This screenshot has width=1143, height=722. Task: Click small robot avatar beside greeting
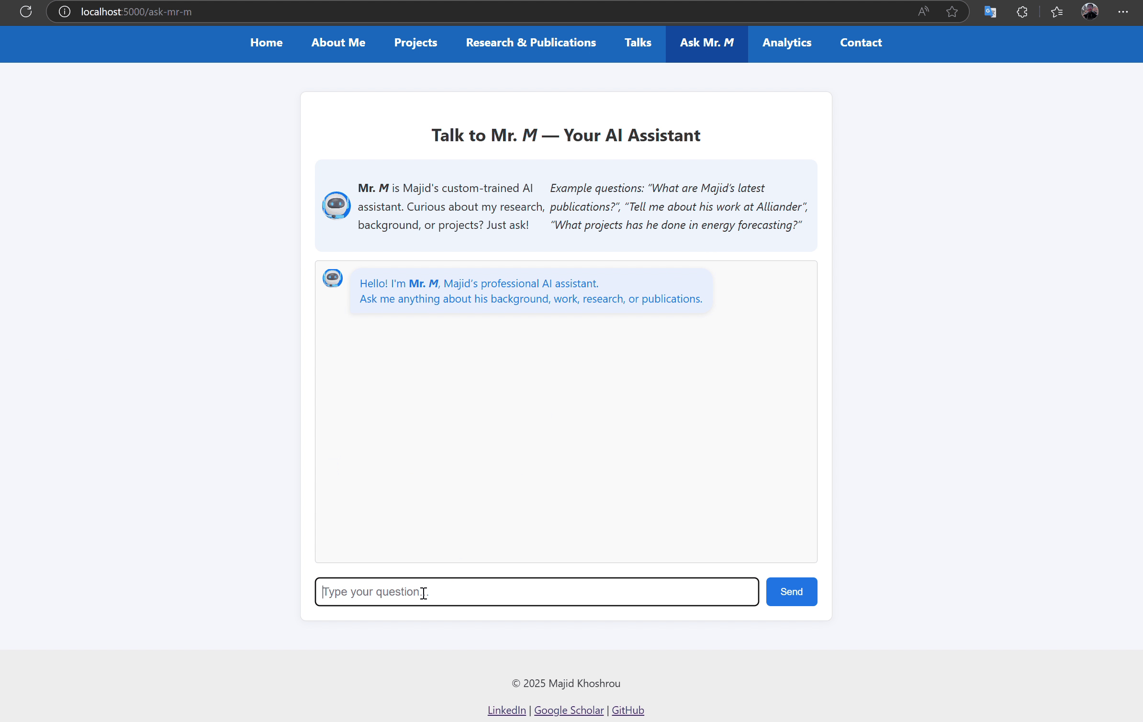[332, 278]
